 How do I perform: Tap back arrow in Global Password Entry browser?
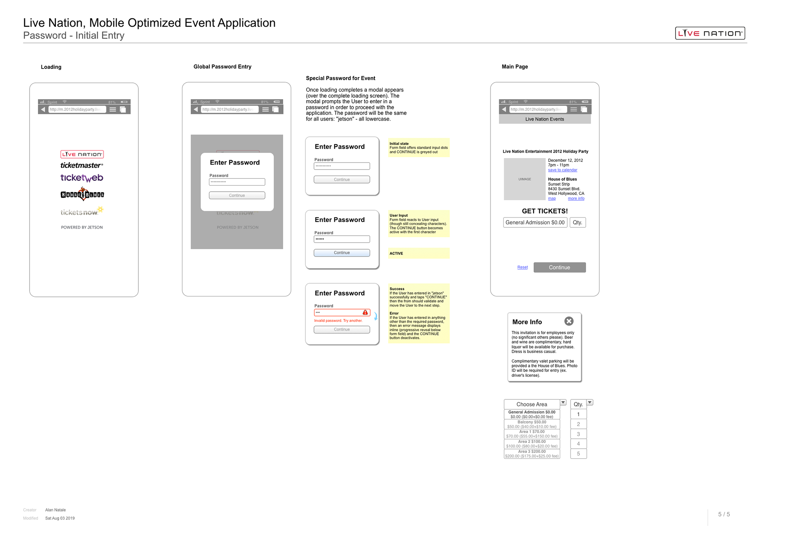(x=196, y=110)
